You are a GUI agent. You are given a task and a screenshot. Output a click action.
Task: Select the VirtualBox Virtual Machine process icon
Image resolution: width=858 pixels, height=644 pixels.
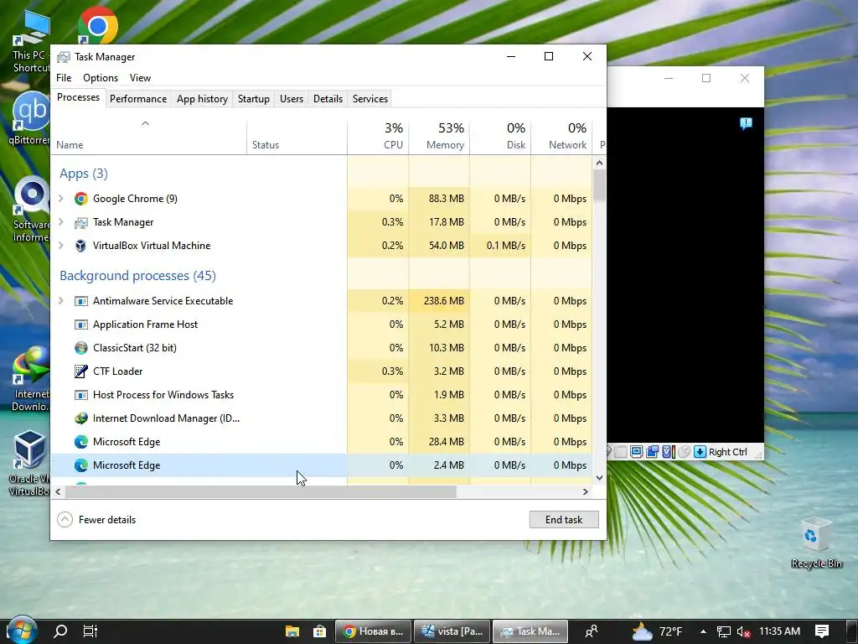[x=81, y=246]
